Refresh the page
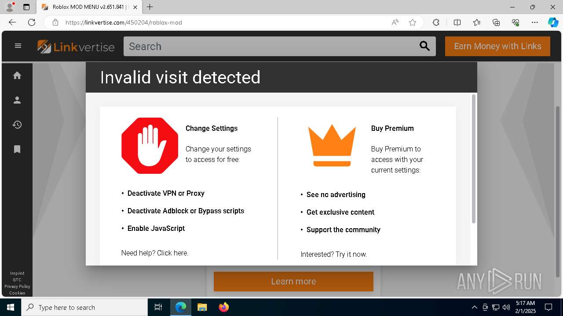 (x=32, y=22)
